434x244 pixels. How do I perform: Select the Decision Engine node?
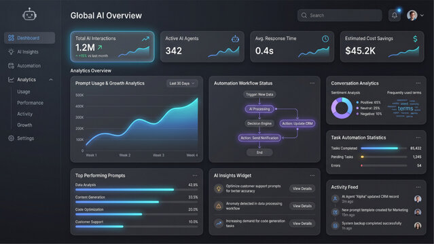[259, 123]
